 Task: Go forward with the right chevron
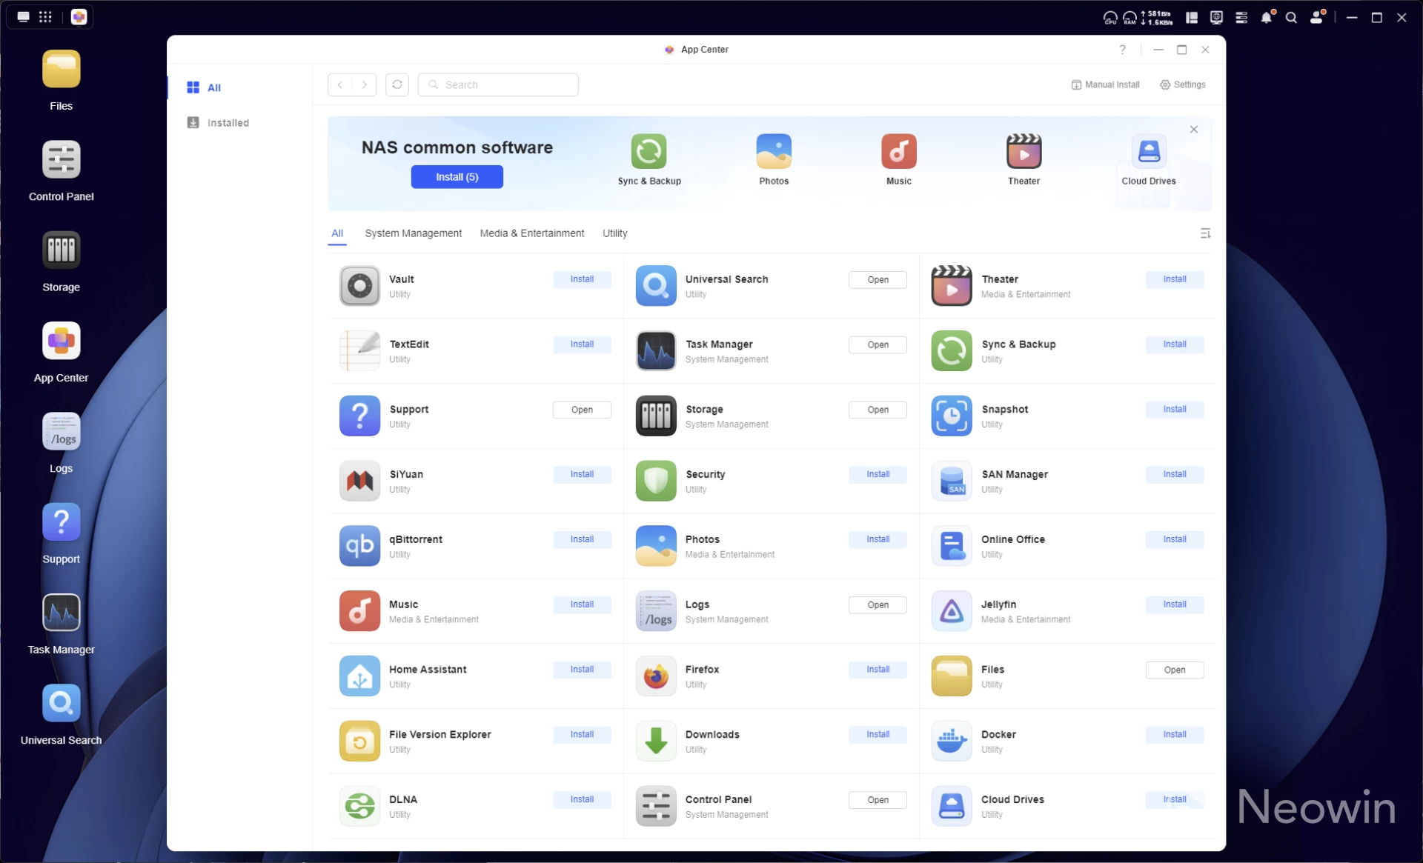pyautogui.click(x=364, y=84)
